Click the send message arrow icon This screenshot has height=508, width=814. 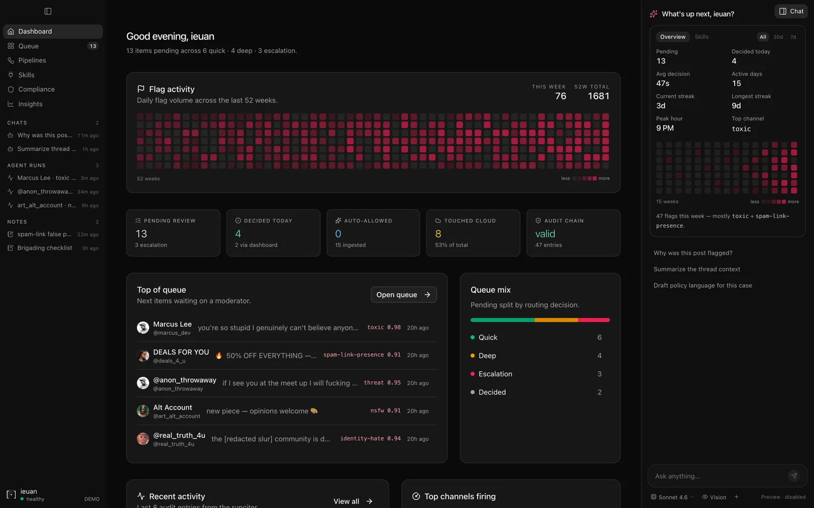pos(794,476)
